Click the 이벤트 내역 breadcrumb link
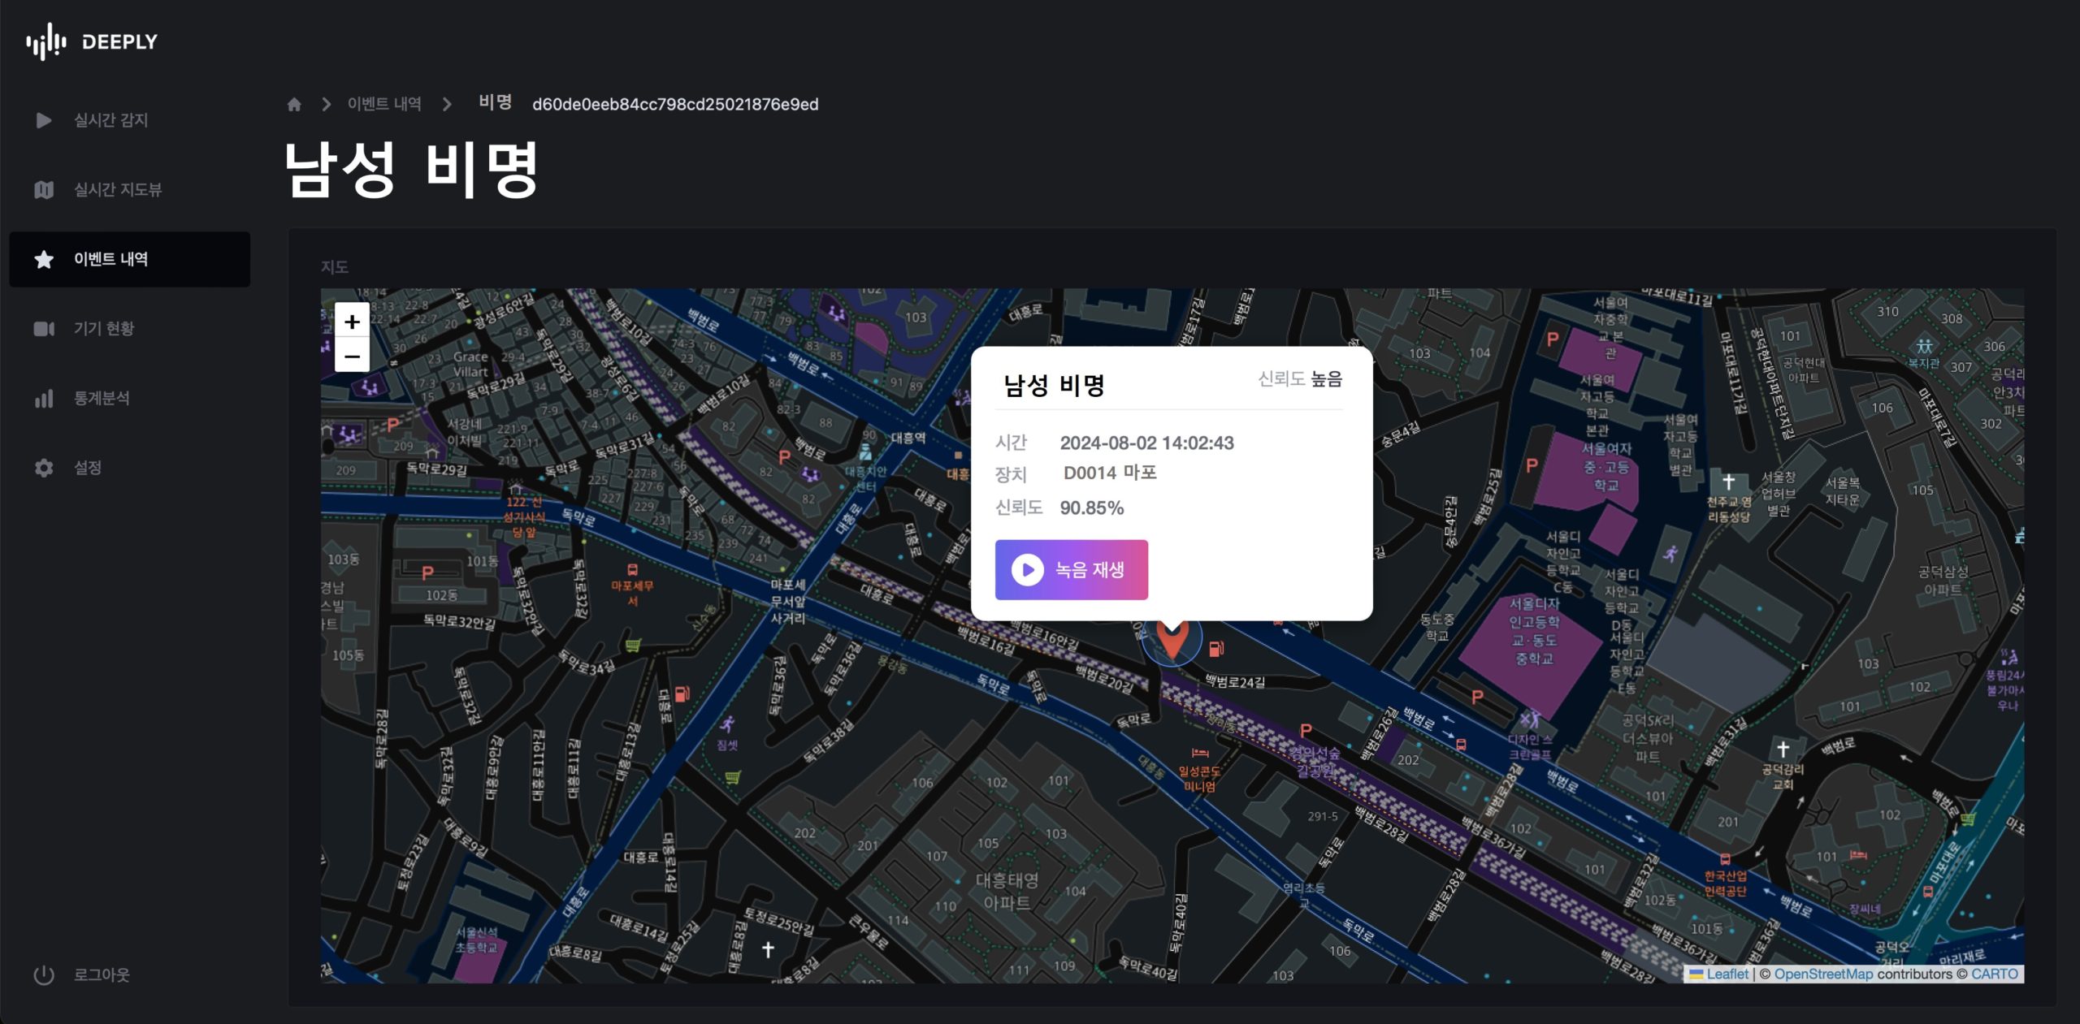The height and width of the screenshot is (1024, 2080). [x=384, y=104]
